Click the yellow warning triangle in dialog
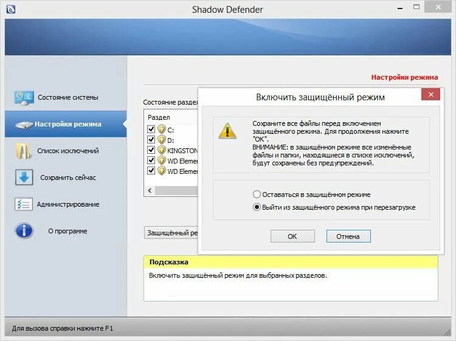Image resolution: width=456 pixels, height=341 pixels. point(227,131)
